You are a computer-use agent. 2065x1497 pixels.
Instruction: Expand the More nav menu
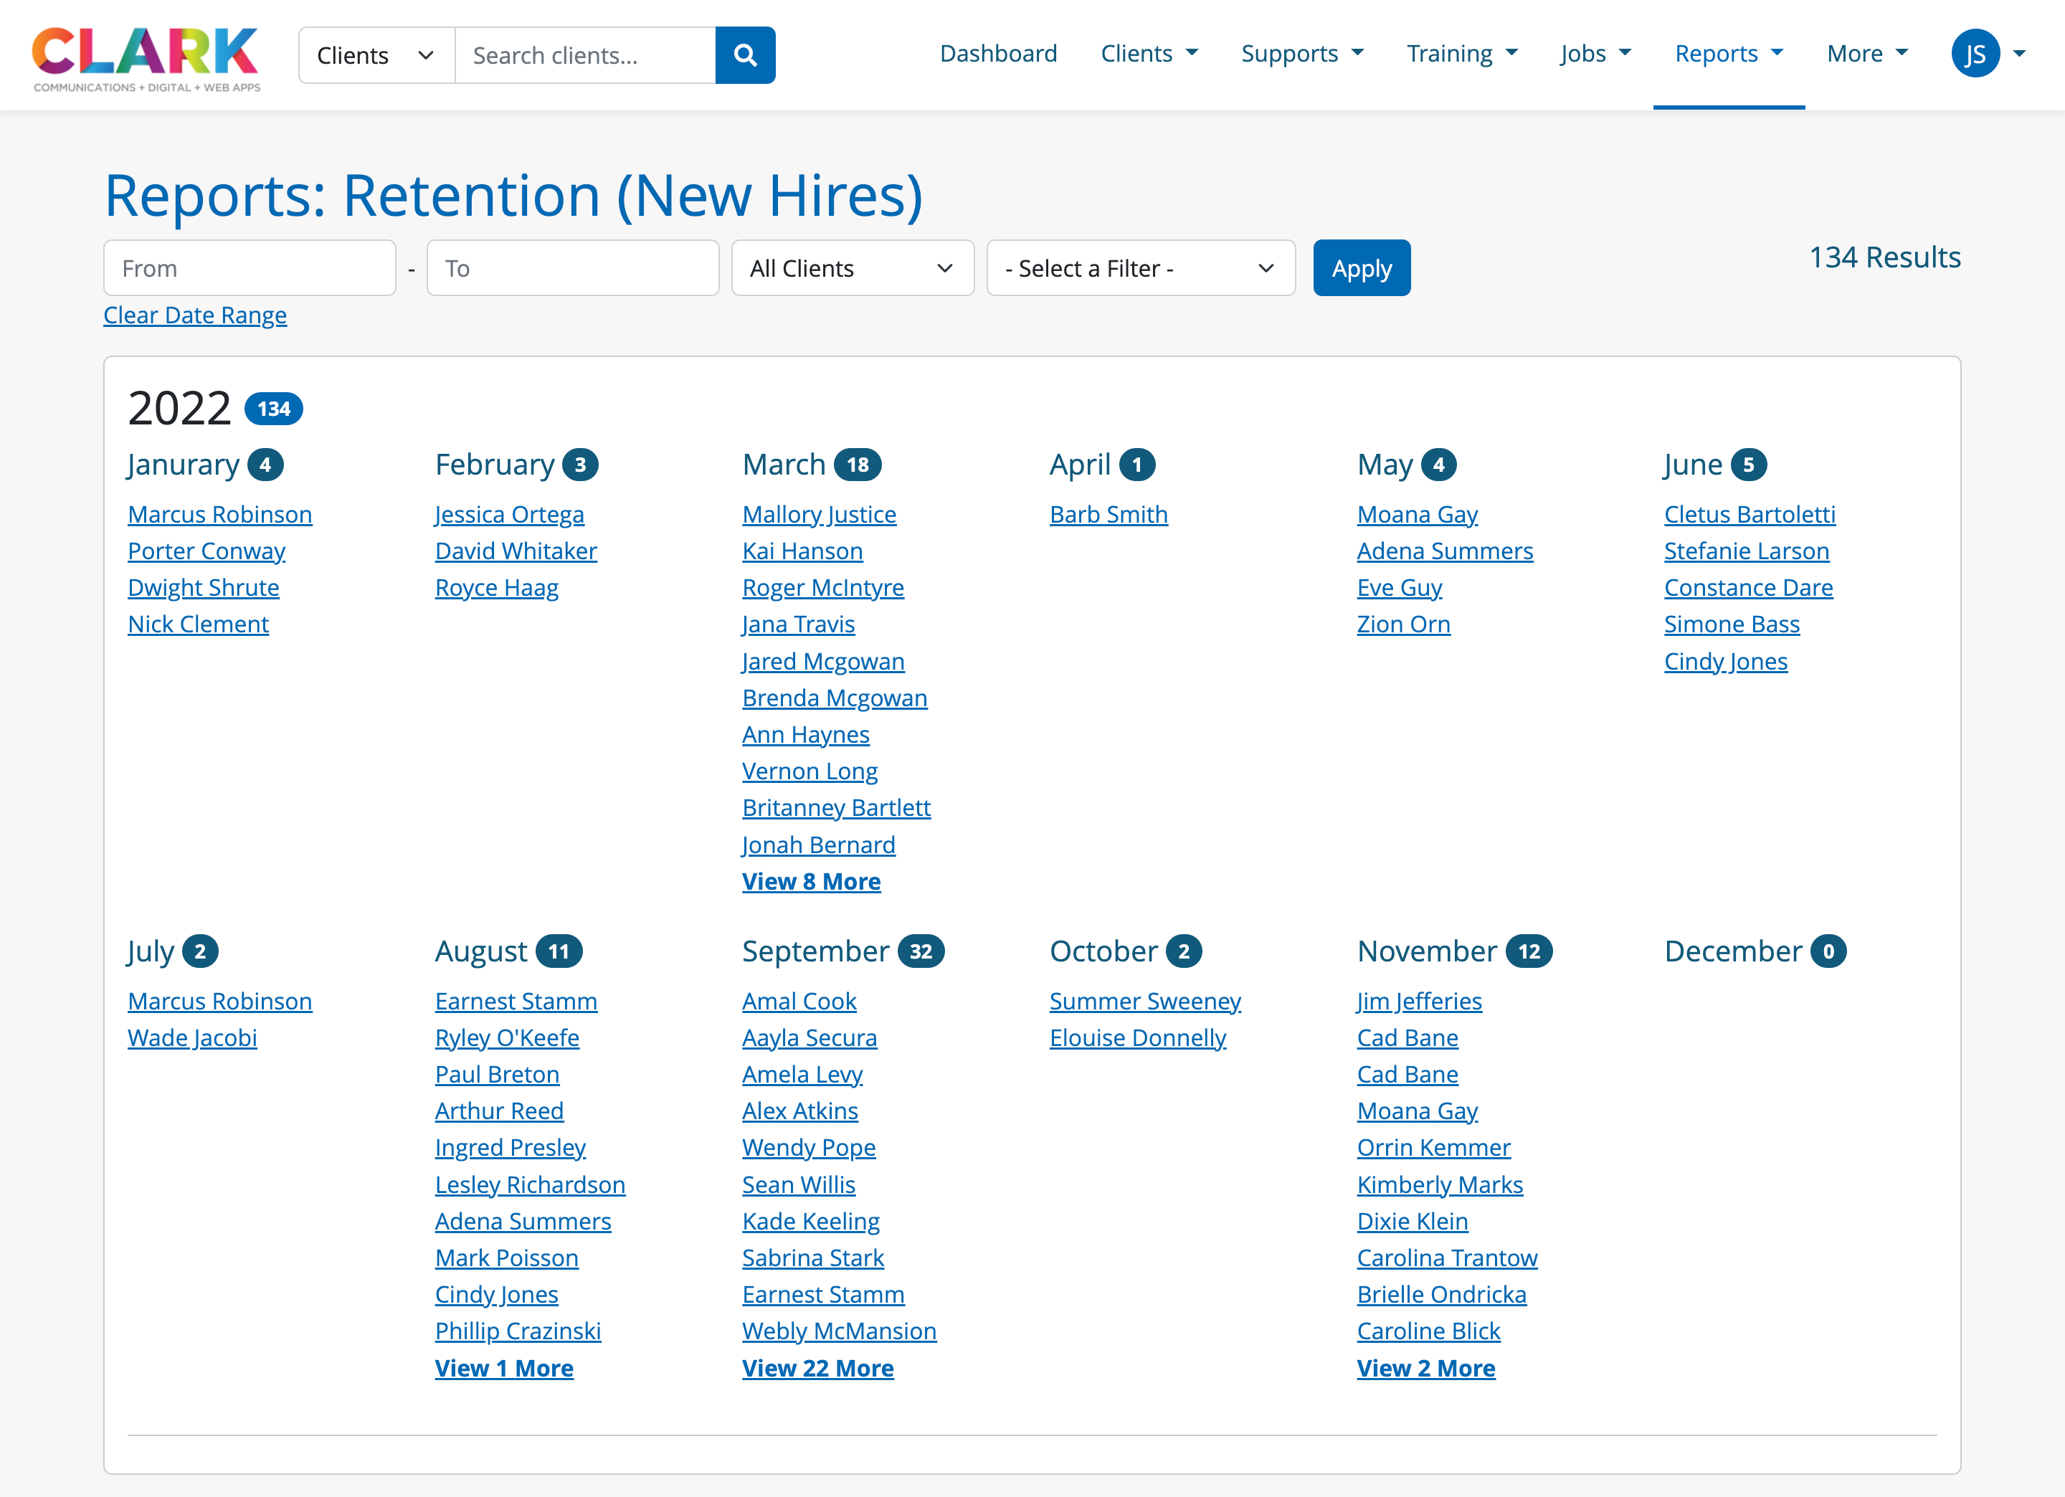(x=1866, y=54)
